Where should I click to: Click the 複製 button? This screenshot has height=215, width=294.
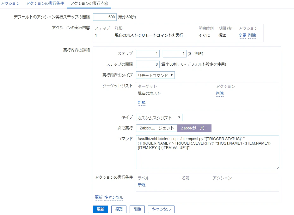pos(119,209)
